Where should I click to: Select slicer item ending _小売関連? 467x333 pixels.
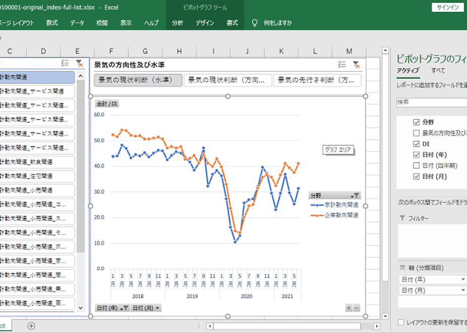pos(37,190)
